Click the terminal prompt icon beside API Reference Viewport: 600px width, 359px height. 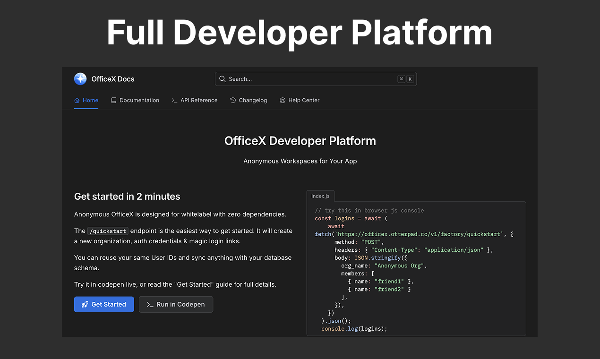pyautogui.click(x=174, y=100)
